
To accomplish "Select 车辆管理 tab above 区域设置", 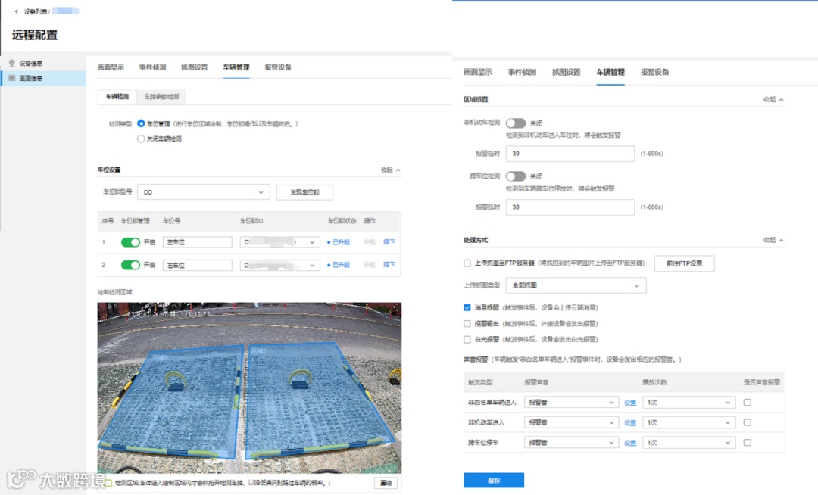I will (610, 72).
